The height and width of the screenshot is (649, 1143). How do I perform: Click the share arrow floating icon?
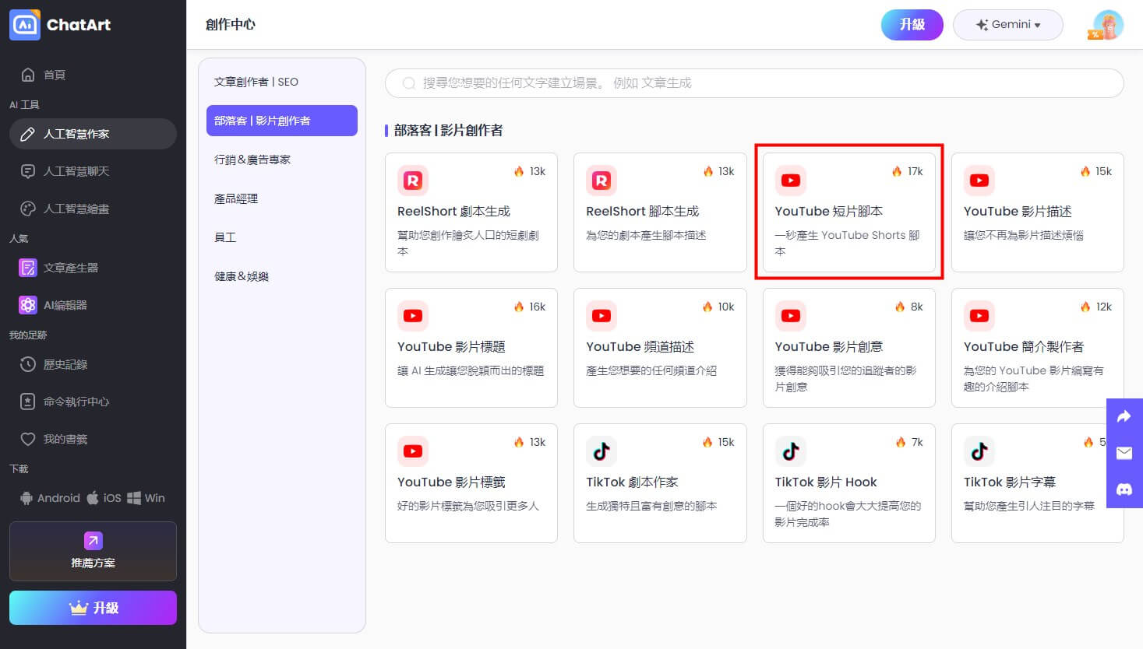tap(1124, 417)
